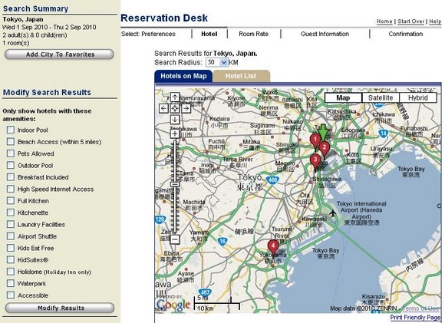This screenshot has width=445, height=323.
Task: Click route 466 shield on map
Action: tap(272, 180)
